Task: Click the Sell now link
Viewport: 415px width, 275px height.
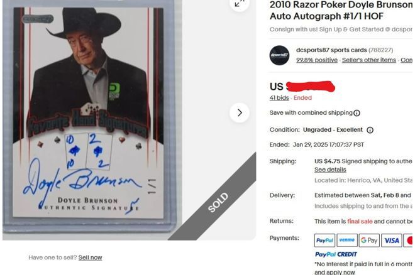Action: tap(90, 257)
